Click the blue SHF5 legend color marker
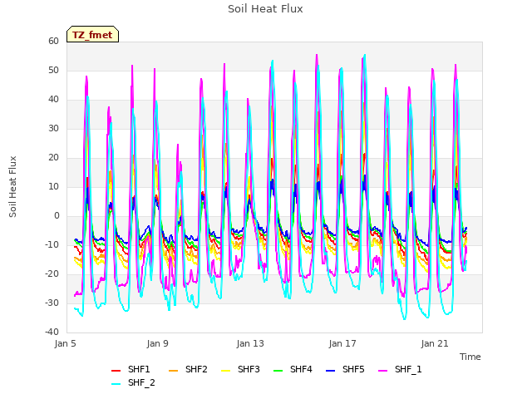 [331, 371]
